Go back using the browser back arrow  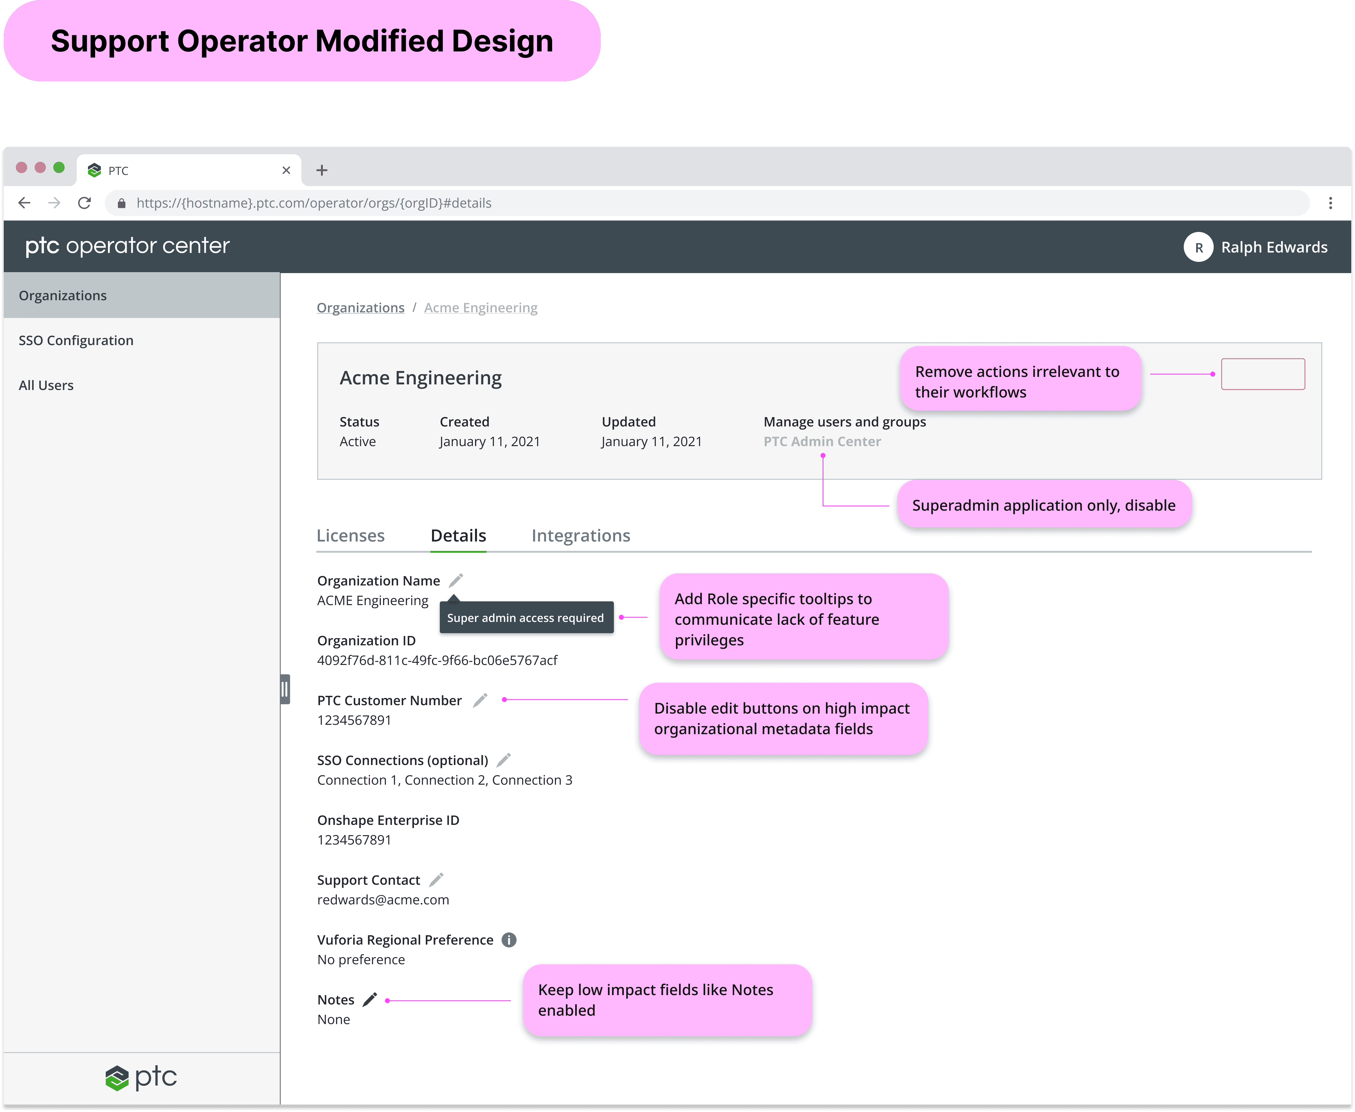[24, 203]
